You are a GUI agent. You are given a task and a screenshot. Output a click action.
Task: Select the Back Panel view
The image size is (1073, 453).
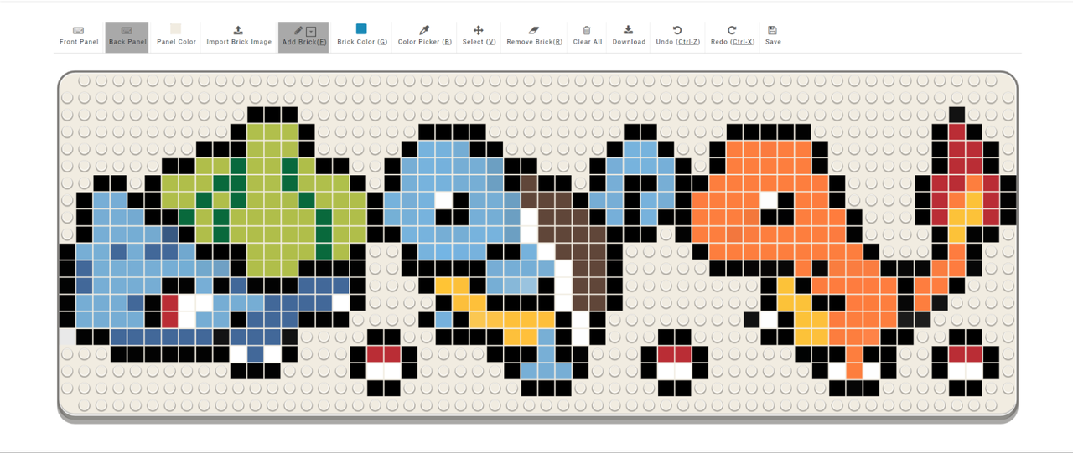coord(127,37)
